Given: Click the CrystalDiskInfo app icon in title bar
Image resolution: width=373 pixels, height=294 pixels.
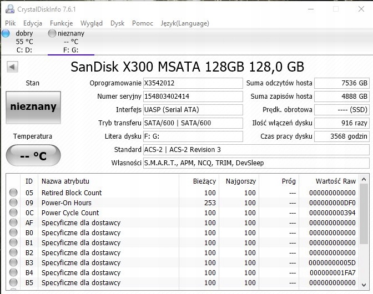Looking at the screenshot, I should 10,9.
